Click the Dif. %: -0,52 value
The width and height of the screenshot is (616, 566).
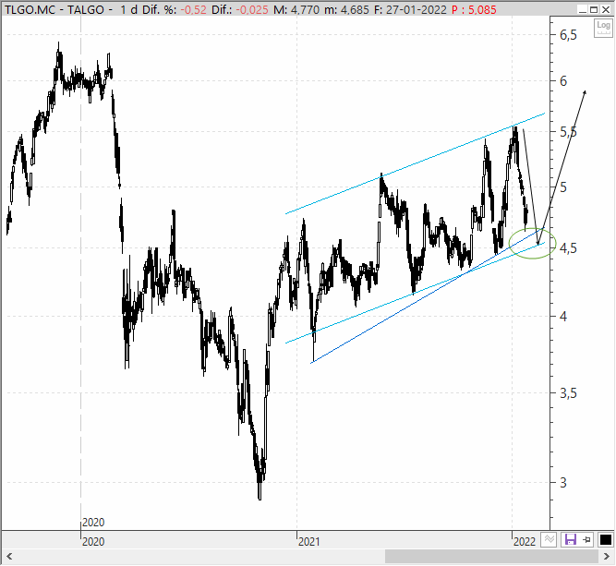174,9
